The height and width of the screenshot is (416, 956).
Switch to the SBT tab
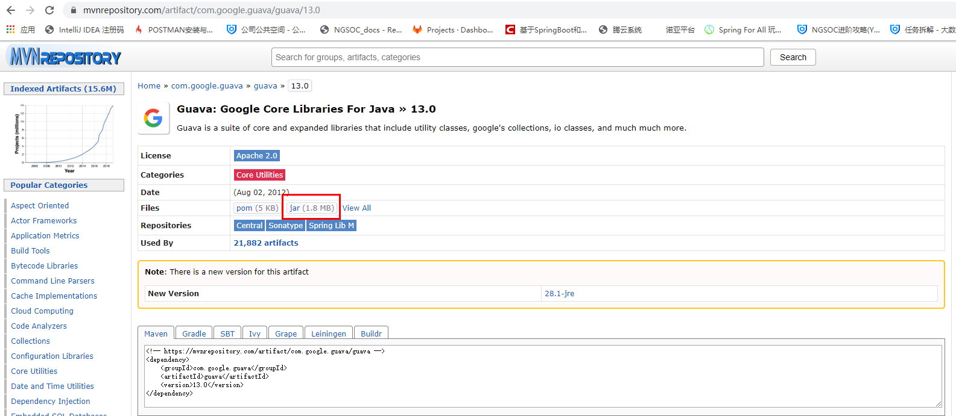(227, 334)
